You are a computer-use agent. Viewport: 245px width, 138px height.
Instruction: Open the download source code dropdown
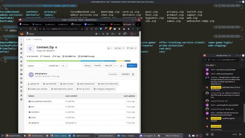(122, 66)
